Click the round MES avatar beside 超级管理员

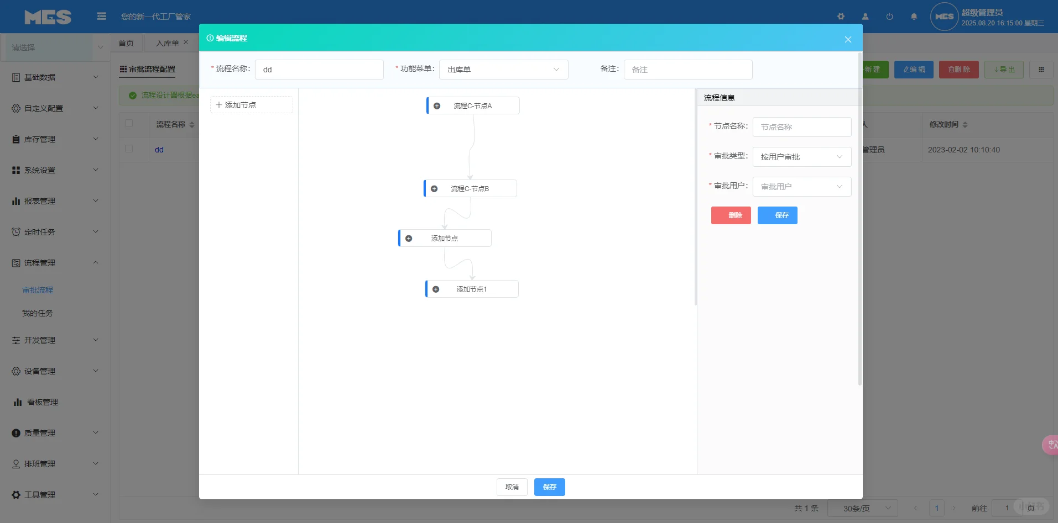tap(944, 17)
